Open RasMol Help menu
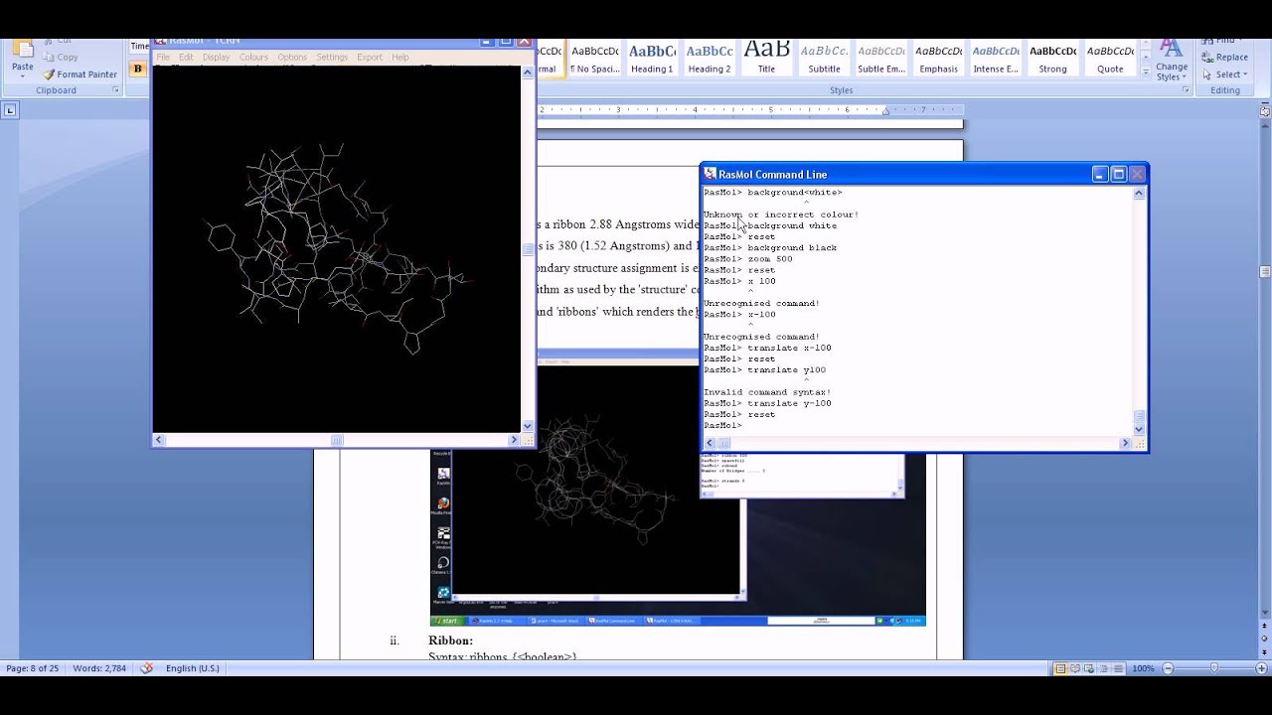 tap(400, 57)
